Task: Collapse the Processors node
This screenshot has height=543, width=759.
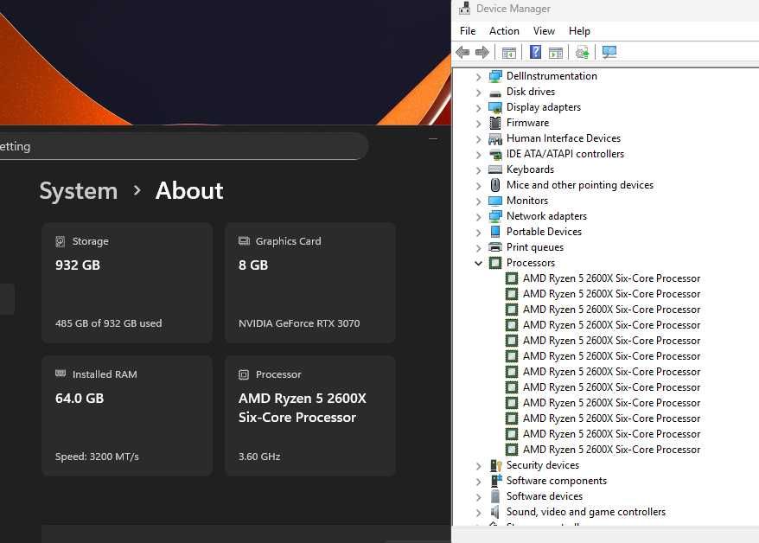Action: [x=478, y=263]
